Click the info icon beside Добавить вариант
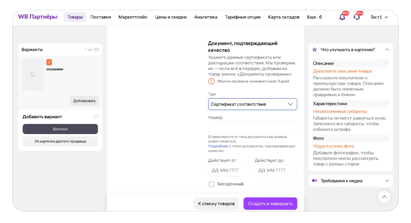Viewport: 411px width, 223px height. coord(96,117)
